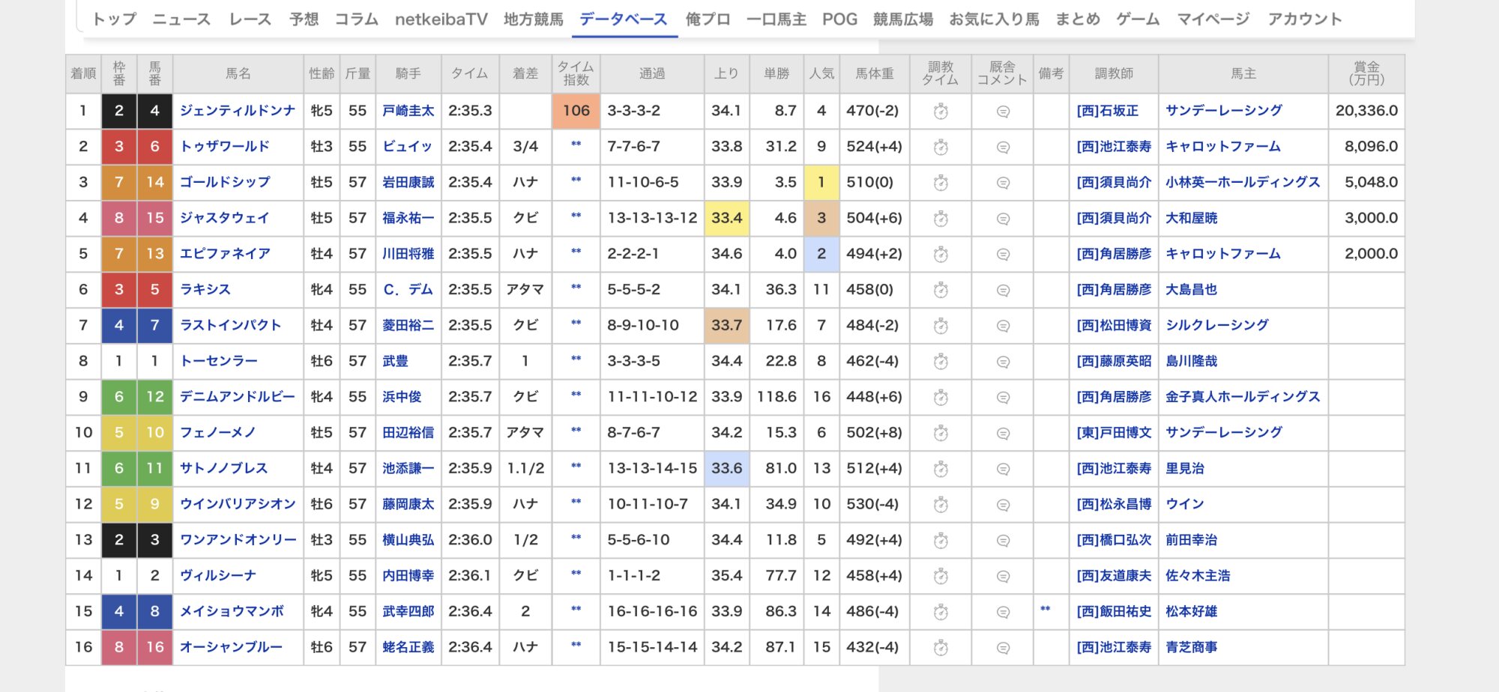The image size is (1499, 692).
Task: Click training time stopwatch for ゴールドシップ
Action: (x=941, y=183)
